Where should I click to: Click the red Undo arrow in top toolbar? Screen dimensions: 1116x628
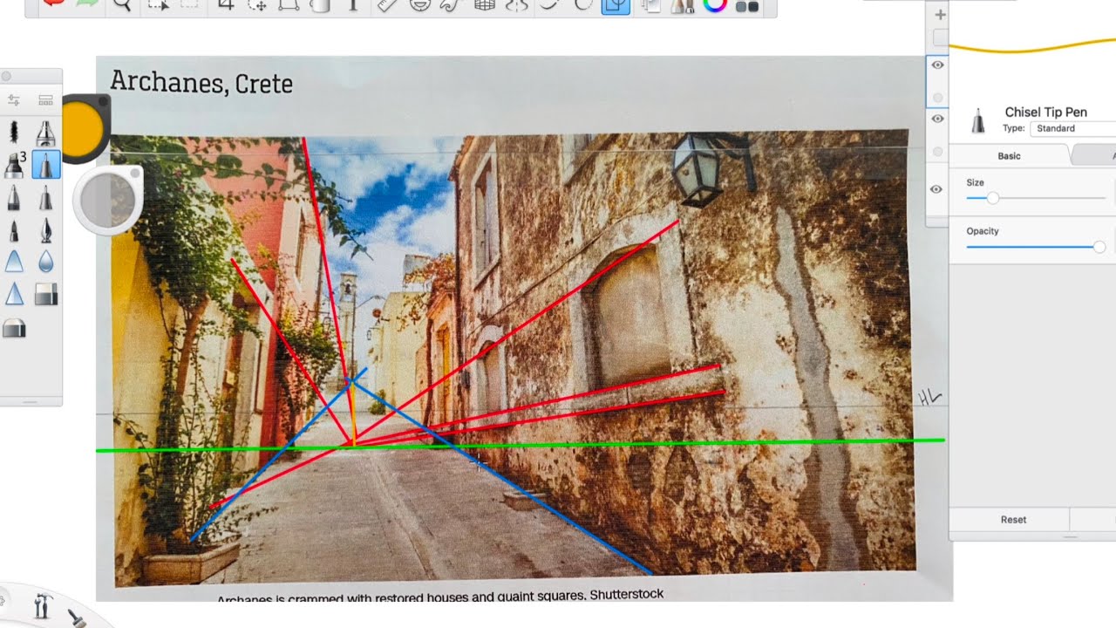pos(54,4)
